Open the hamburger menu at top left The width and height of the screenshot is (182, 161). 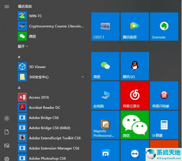coord(7,6)
